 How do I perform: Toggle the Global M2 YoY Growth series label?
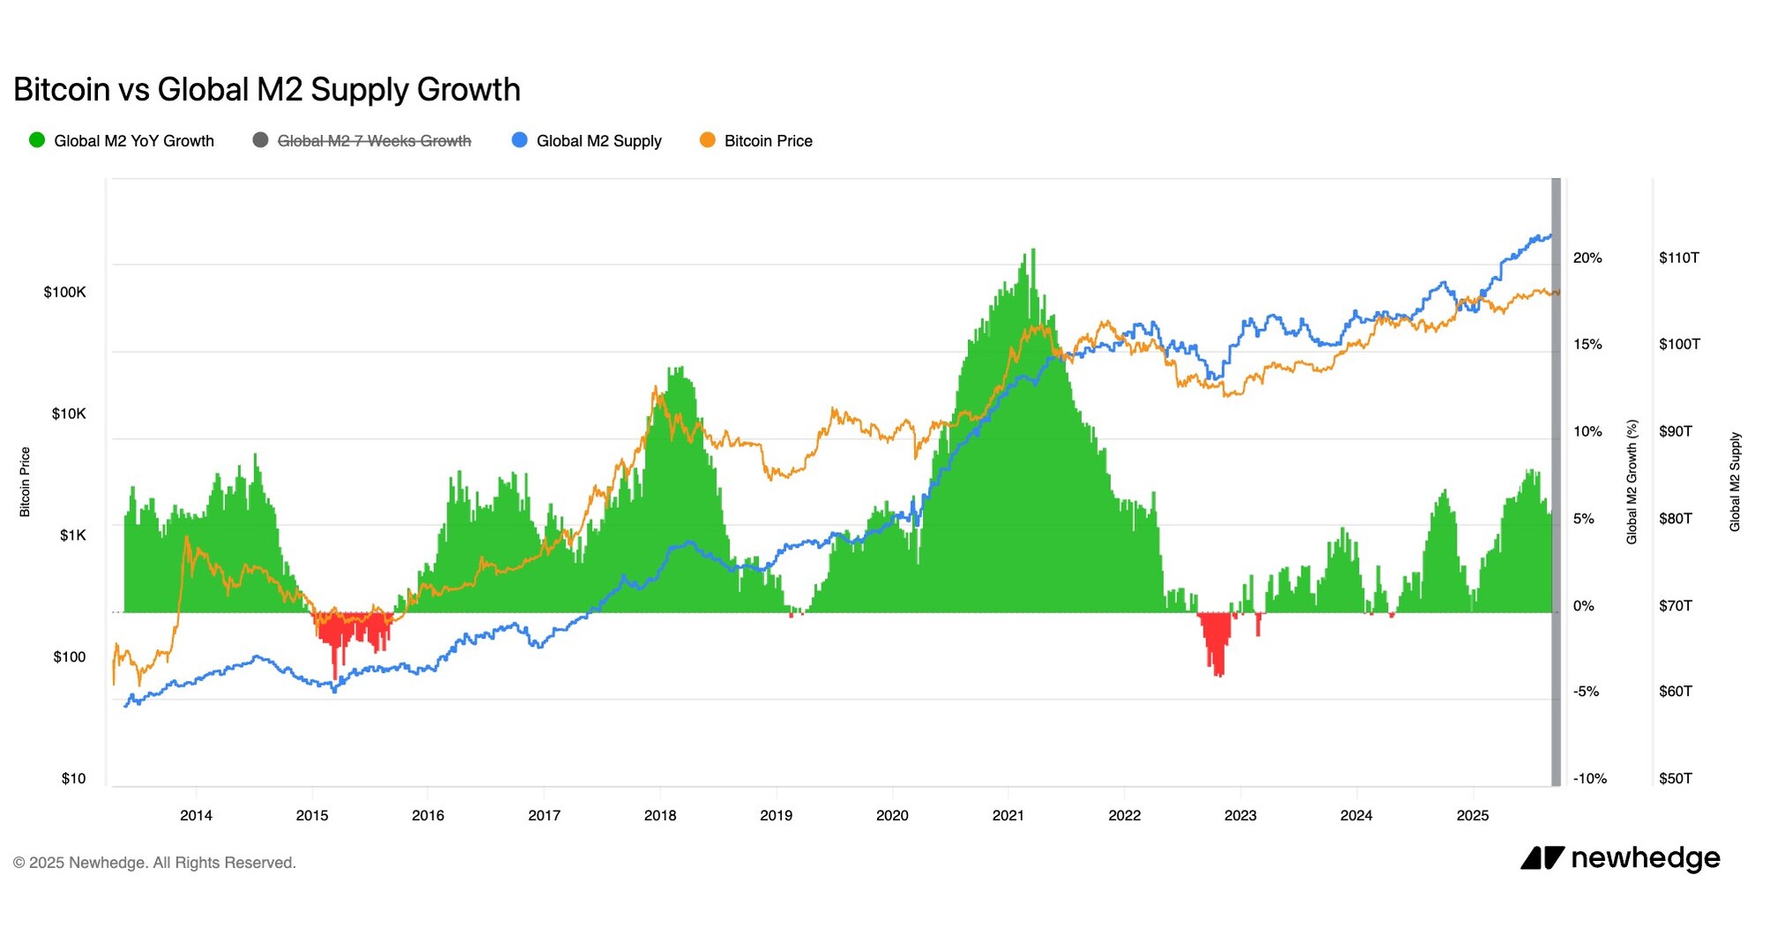pyautogui.click(x=133, y=141)
